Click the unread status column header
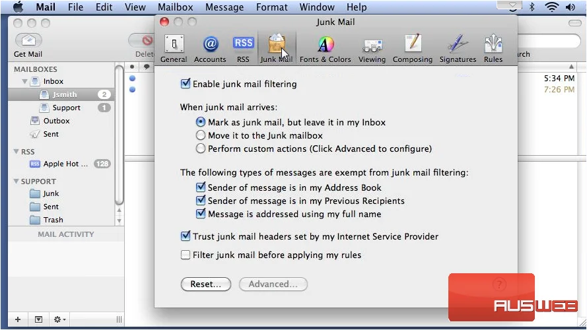Viewport: 587px width, 330px height. point(132,67)
